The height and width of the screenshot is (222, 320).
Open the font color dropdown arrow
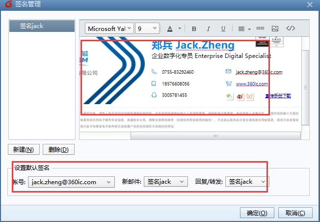point(180,28)
